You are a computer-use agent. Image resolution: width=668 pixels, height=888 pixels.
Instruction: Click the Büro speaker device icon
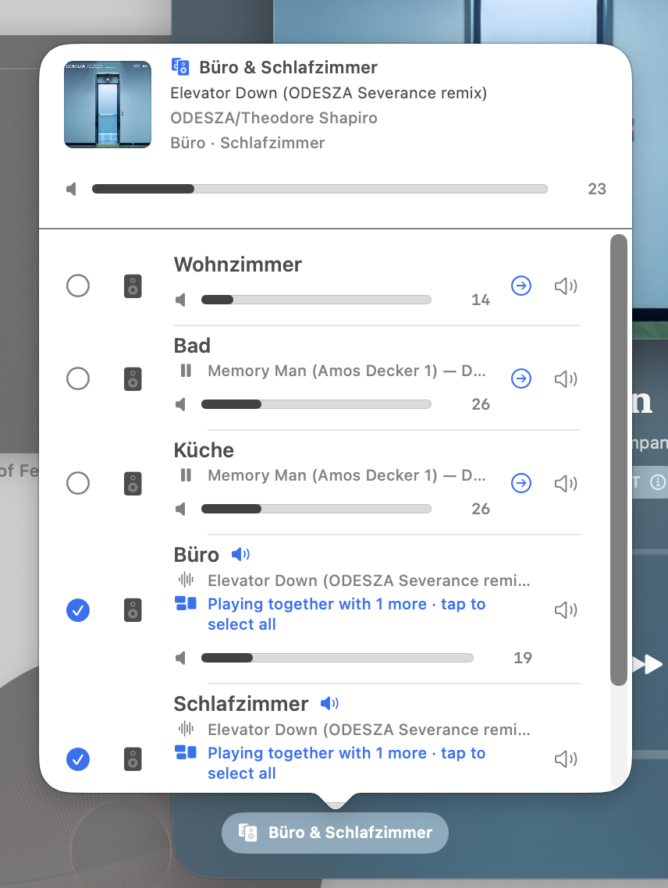(133, 610)
